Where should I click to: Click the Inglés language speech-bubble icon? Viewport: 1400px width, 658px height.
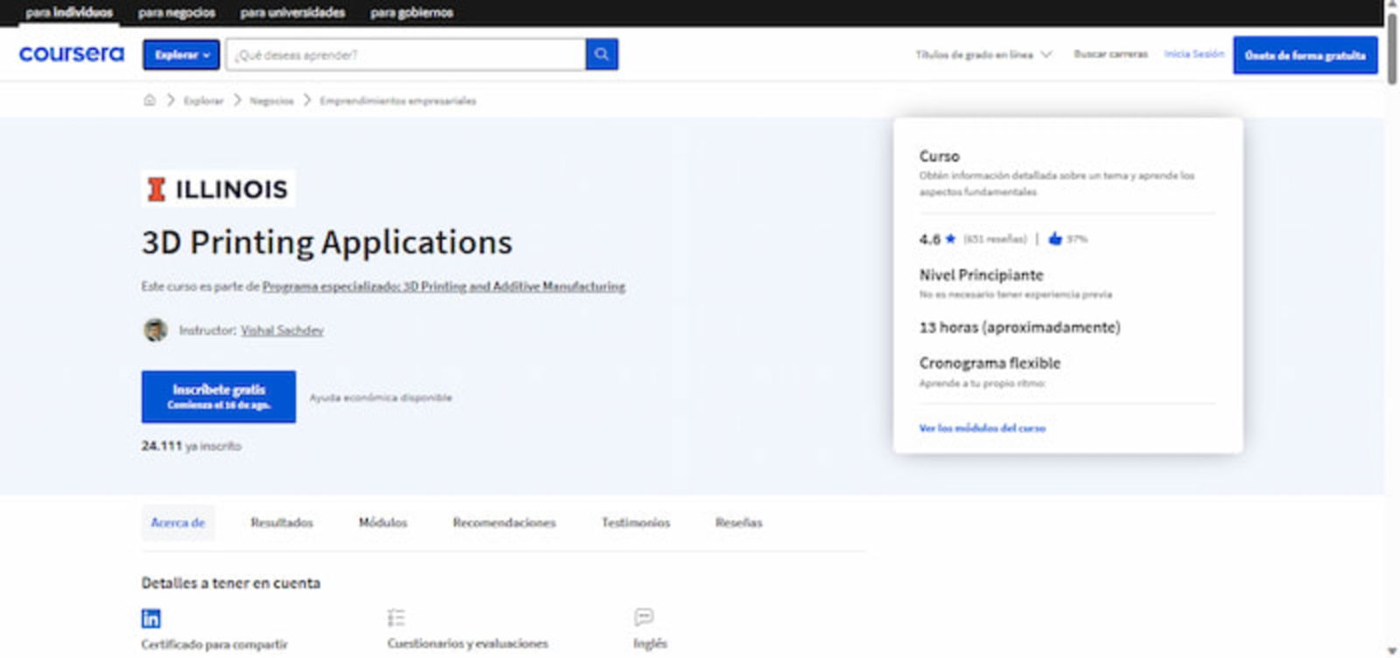point(644,617)
